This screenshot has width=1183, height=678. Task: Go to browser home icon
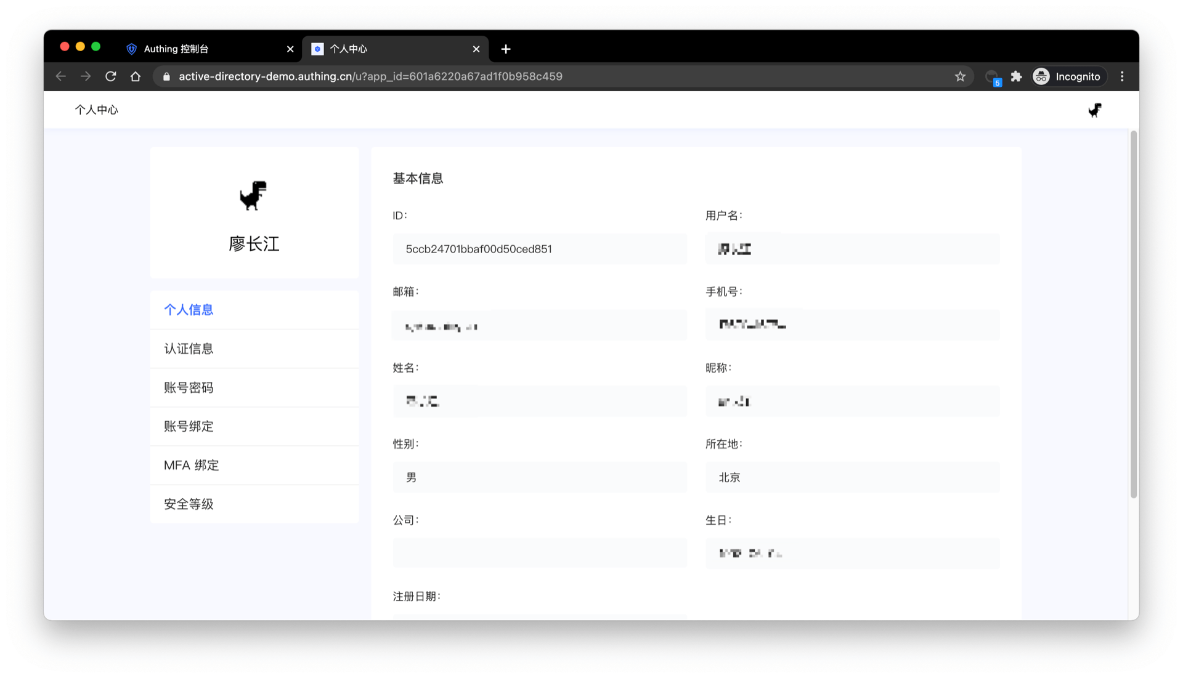136,76
